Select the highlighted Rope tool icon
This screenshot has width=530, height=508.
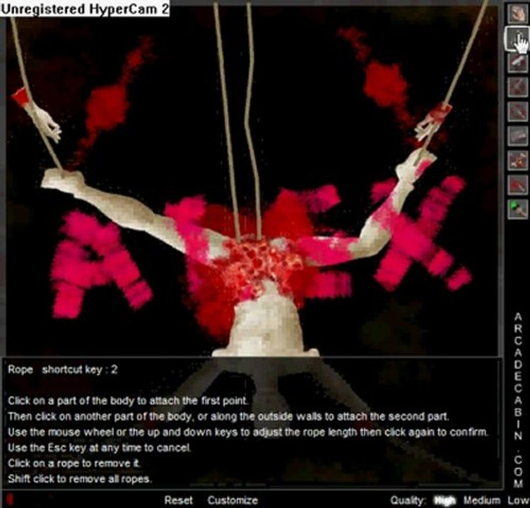point(517,38)
